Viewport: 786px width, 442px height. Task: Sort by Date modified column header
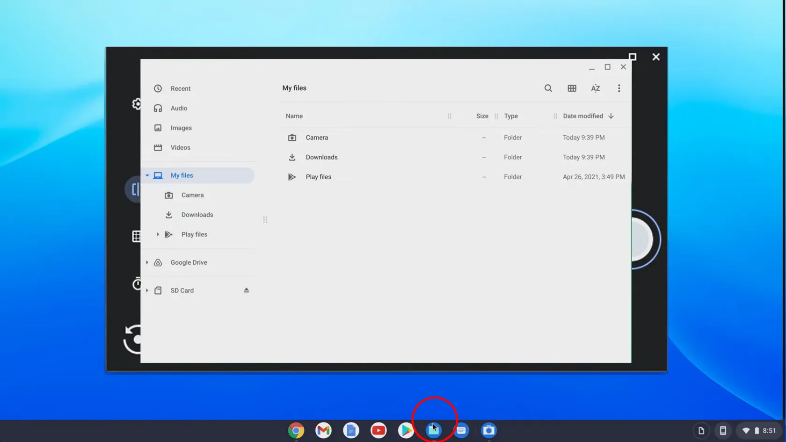[x=582, y=116]
